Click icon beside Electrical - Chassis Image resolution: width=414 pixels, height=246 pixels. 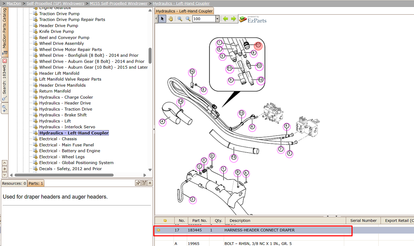click(x=35, y=139)
